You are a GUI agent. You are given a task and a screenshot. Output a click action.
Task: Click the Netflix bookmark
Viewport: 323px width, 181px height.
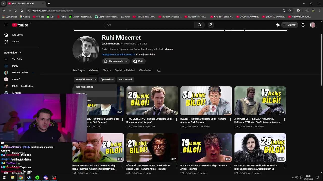62,17
